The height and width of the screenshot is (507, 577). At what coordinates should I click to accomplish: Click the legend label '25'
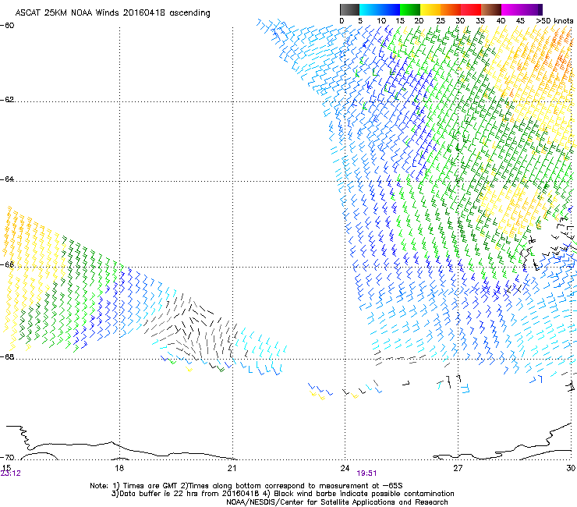(x=441, y=21)
